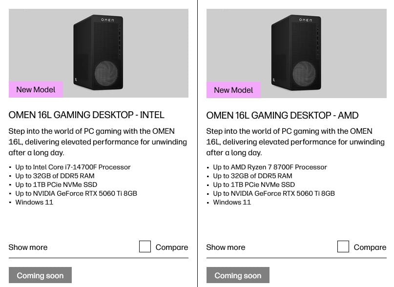Click Coming soon button for Intel desktop

coord(40,275)
